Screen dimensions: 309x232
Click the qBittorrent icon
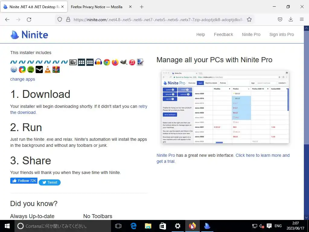(14, 69)
